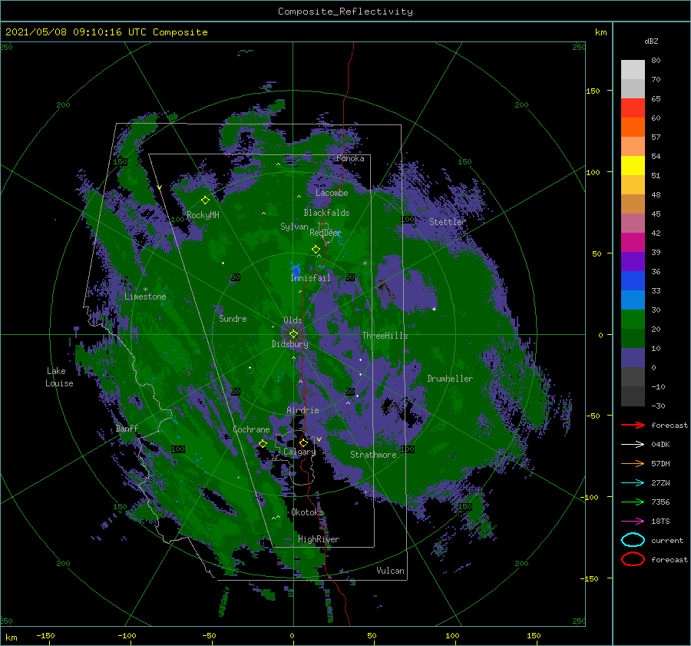The image size is (691, 646).
Task: Click the Banff label
Action: click(127, 429)
